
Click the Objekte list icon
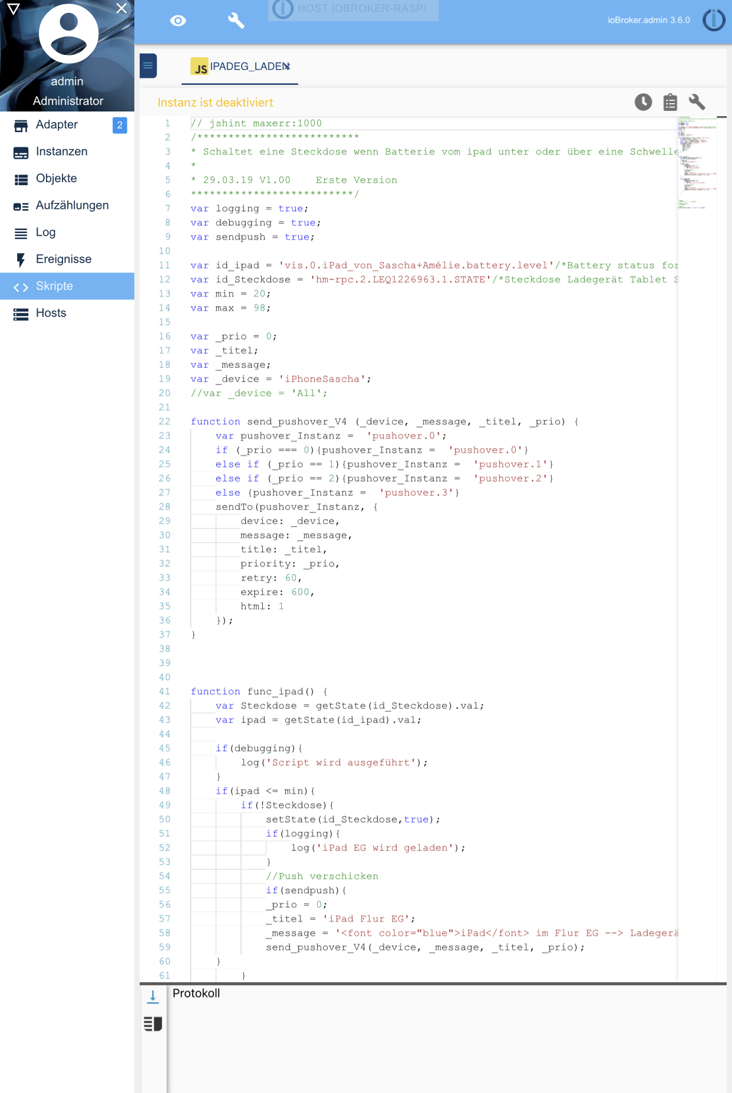21,179
